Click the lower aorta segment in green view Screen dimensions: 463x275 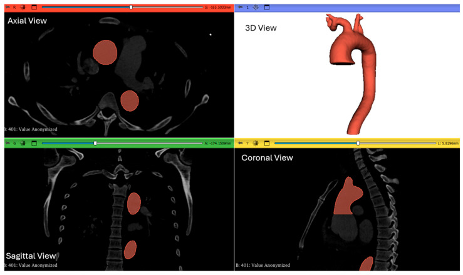(x=130, y=249)
